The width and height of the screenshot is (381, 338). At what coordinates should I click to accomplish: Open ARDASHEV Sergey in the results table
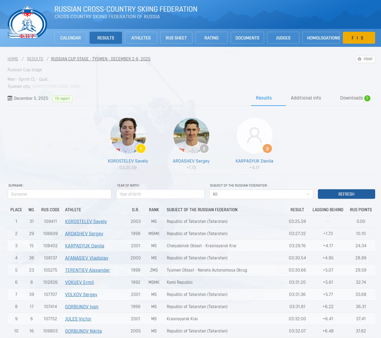tap(84, 234)
